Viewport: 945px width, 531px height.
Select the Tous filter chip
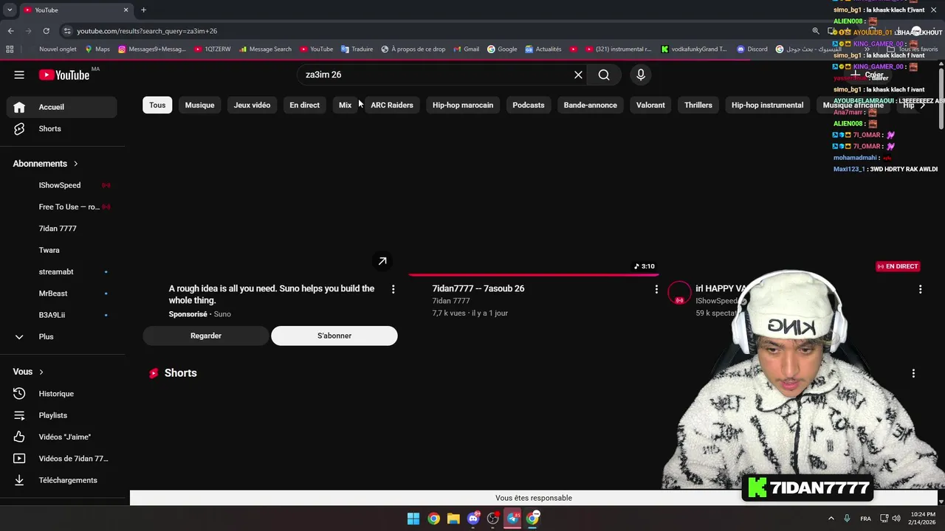click(x=157, y=105)
